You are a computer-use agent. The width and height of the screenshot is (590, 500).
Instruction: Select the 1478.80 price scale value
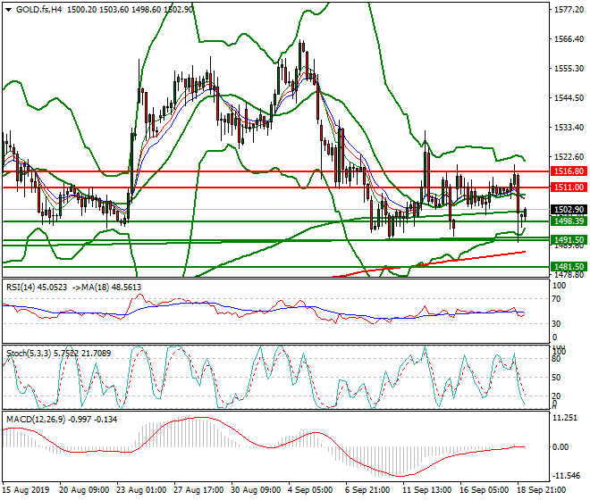tap(569, 274)
